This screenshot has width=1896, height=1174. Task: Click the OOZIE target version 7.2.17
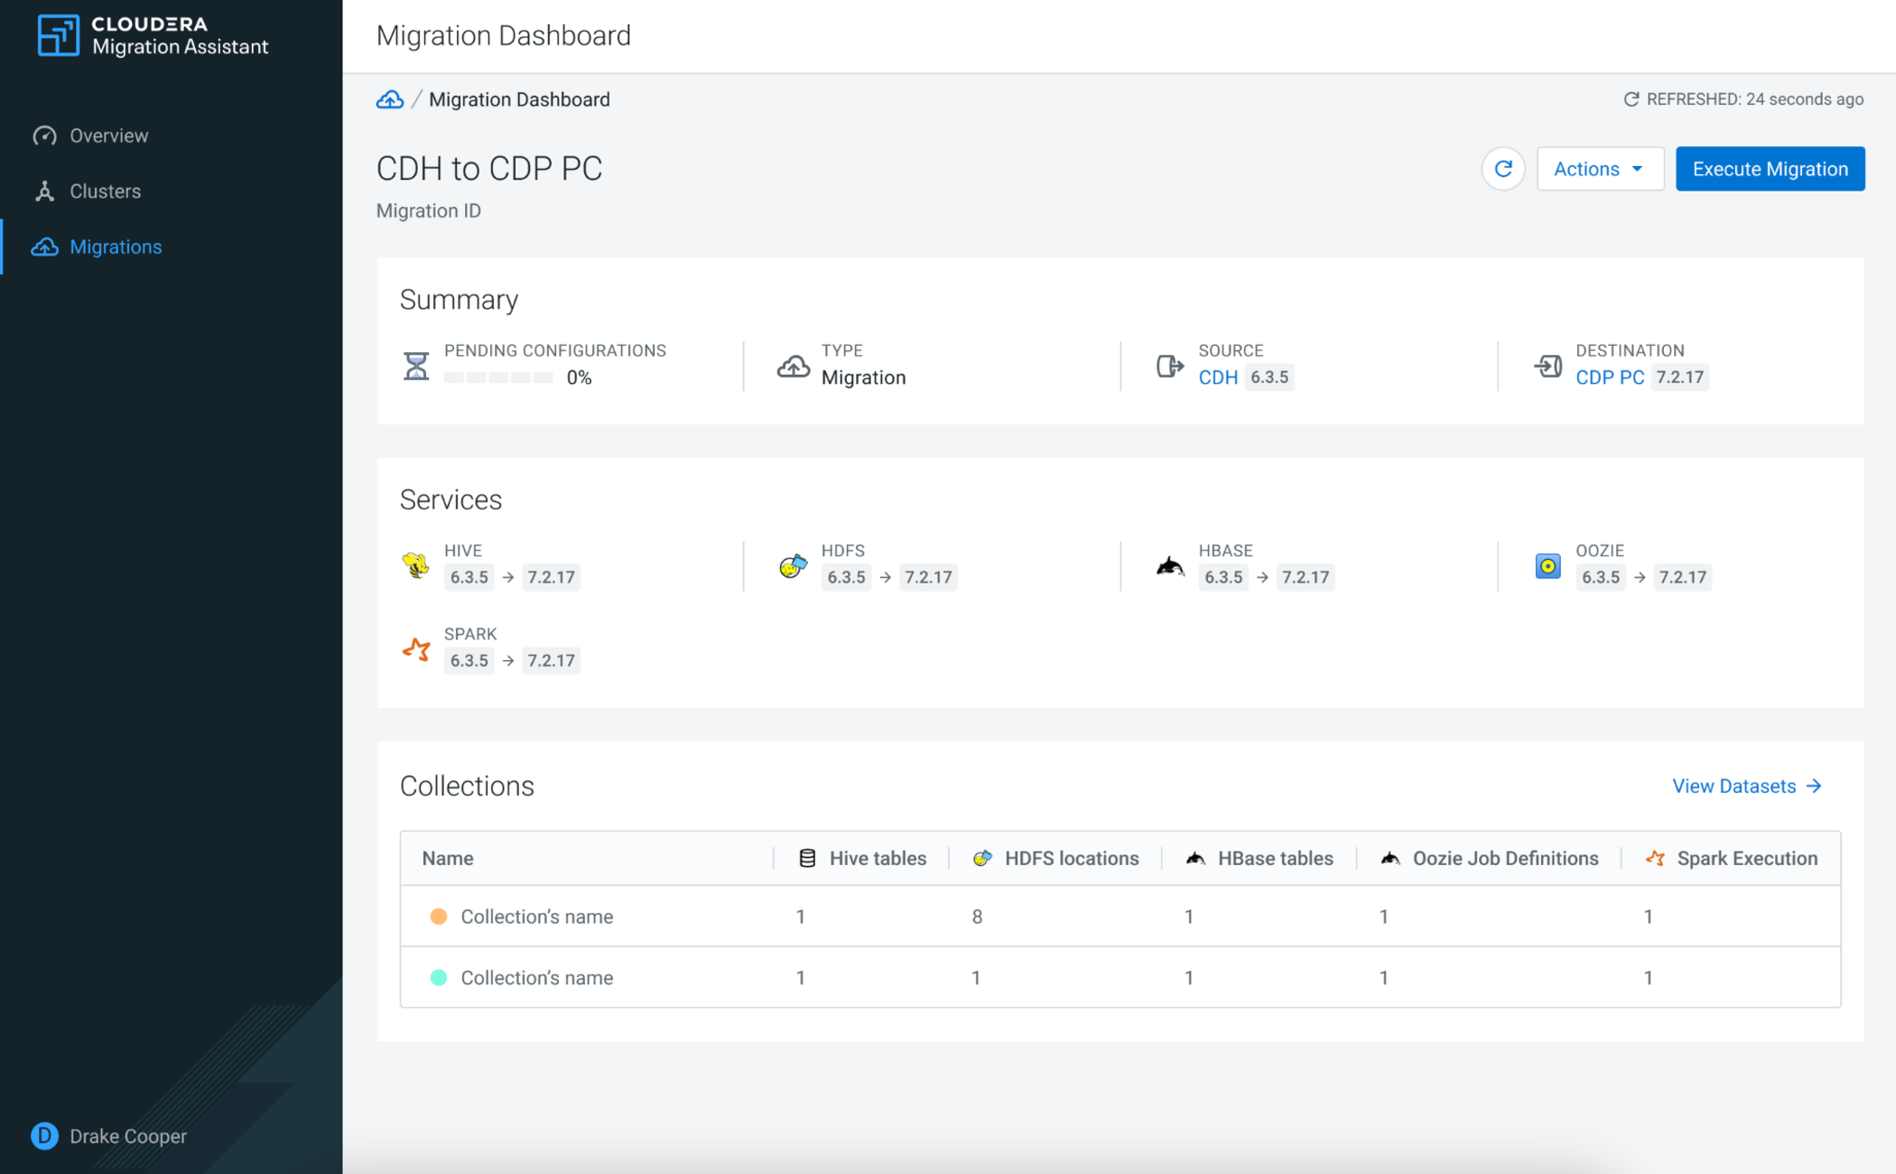click(x=1682, y=577)
